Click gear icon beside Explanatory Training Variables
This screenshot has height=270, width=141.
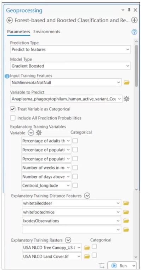(x=39, y=133)
